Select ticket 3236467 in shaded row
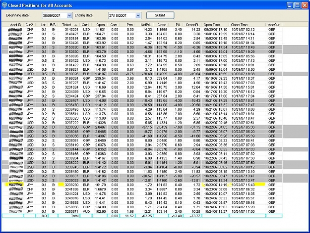The height and width of the screenshot is (233, 310). (71, 100)
